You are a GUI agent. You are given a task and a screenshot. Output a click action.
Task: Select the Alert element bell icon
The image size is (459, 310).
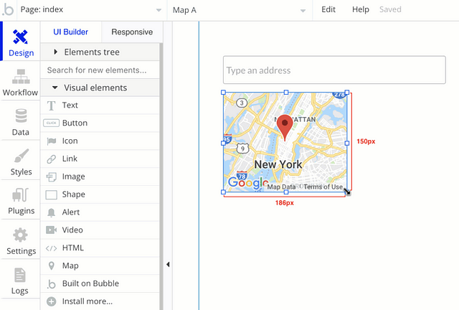click(51, 212)
